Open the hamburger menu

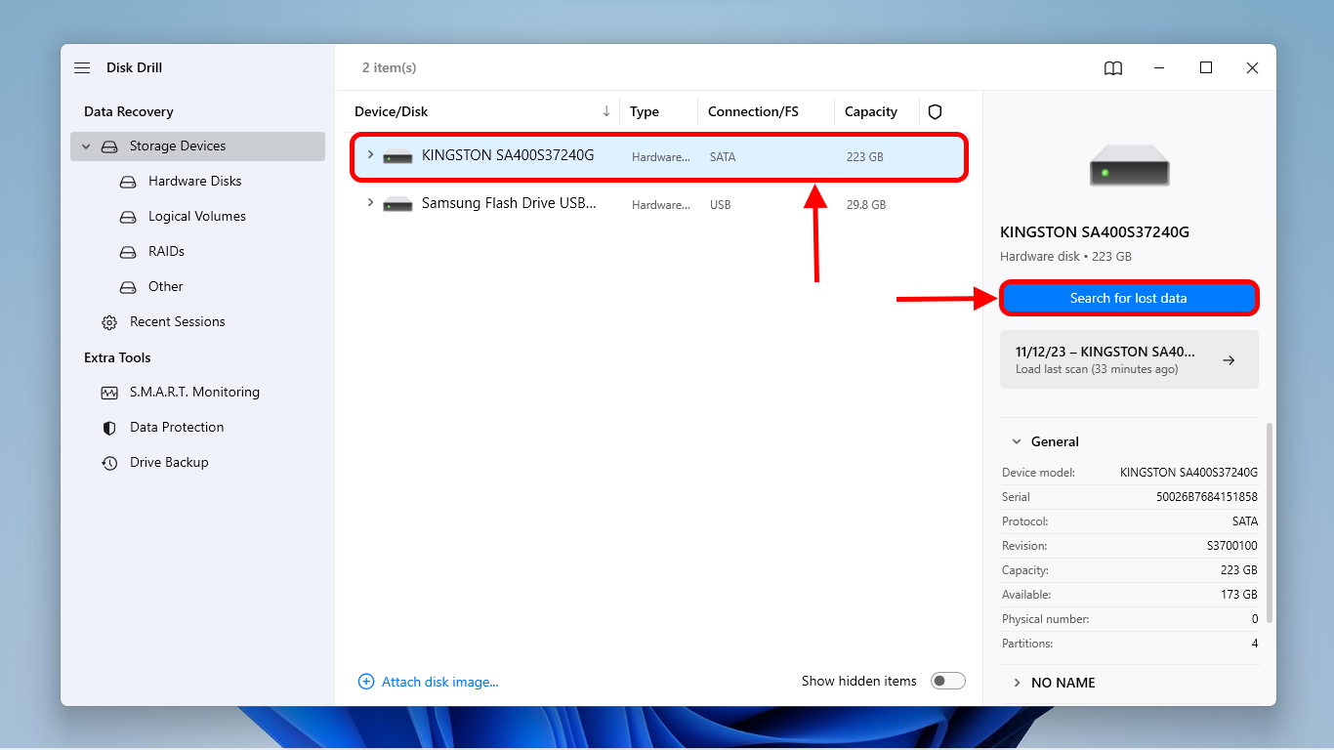pos(82,67)
